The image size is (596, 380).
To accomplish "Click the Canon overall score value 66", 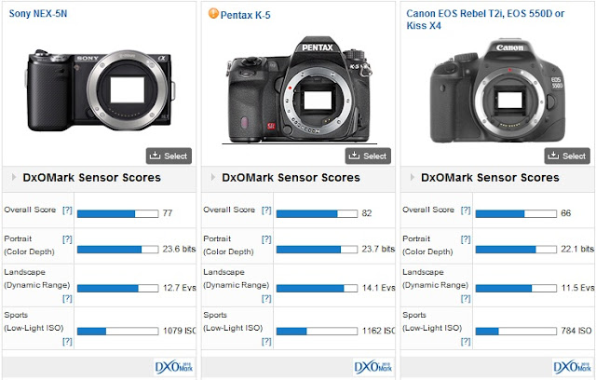I will [566, 213].
